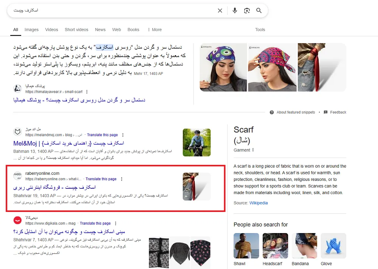Screen dimensions: 378x269
Task: Click About featured snippets
Action: point(296,112)
